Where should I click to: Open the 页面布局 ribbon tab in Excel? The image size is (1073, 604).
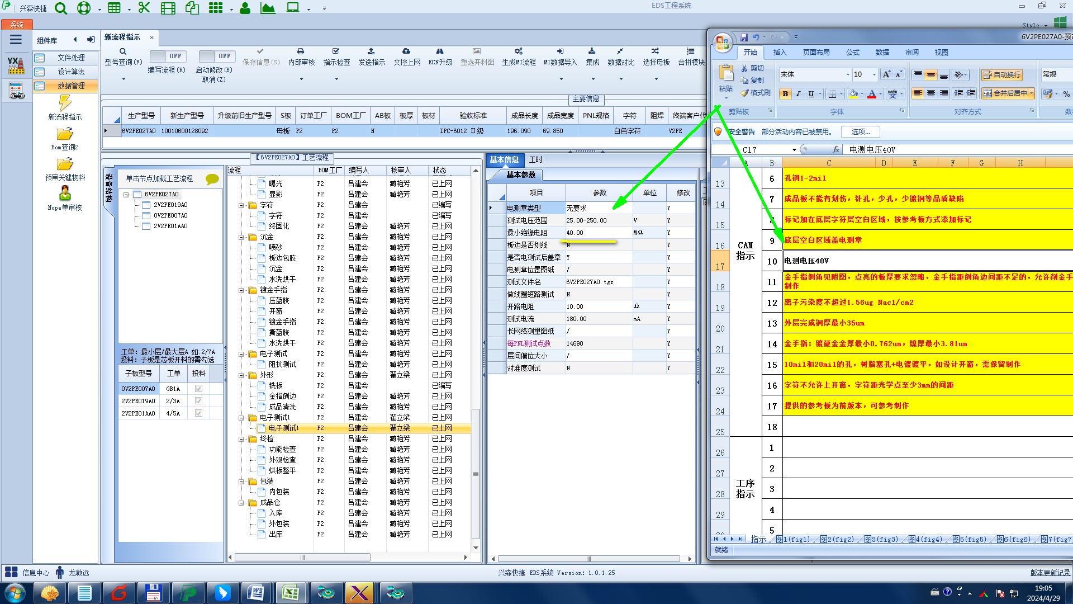pyautogui.click(x=816, y=53)
